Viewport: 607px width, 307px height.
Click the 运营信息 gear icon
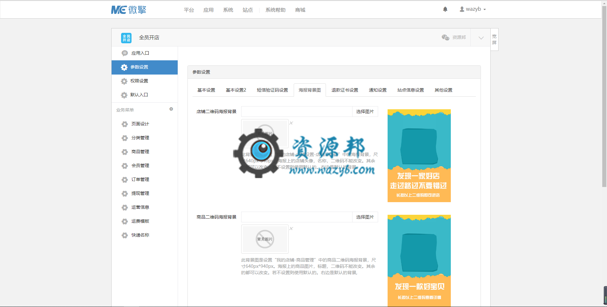pyautogui.click(x=125, y=208)
